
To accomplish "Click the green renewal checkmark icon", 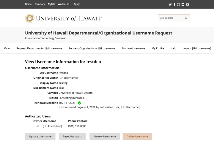I will (79, 103).
